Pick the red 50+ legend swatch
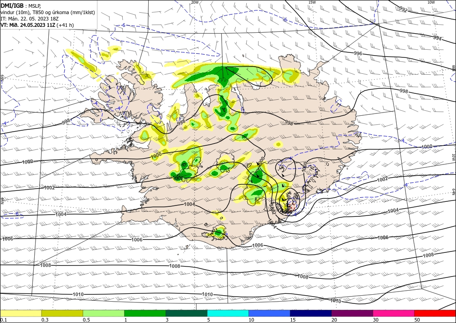The height and width of the screenshot is (323, 456). [435, 313]
